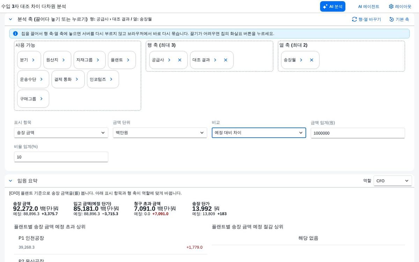
Task: Open 금액 단위 dropdown showing 백만원
Action: 160,133
